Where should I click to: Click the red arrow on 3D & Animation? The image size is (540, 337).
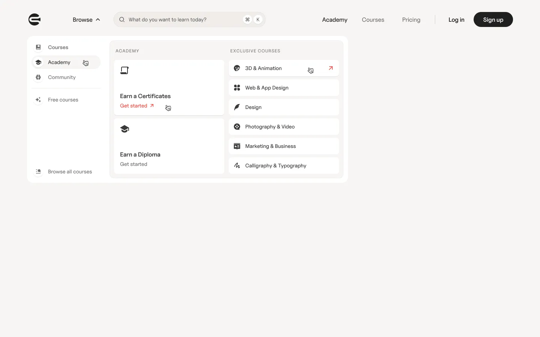pos(331,68)
